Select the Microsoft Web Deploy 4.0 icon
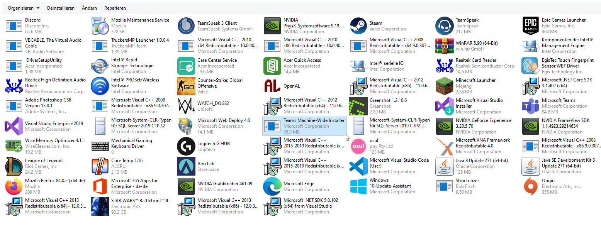This screenshot has height=225, width=601. click(186, 126)
